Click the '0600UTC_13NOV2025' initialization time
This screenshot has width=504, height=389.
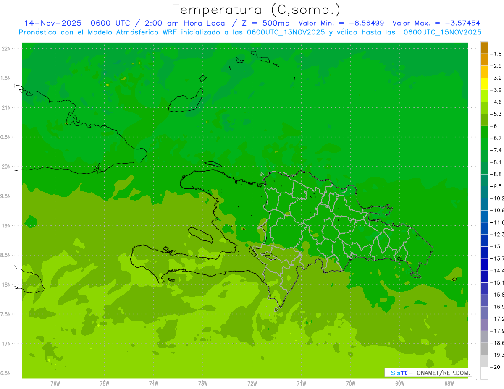point(286,32)
